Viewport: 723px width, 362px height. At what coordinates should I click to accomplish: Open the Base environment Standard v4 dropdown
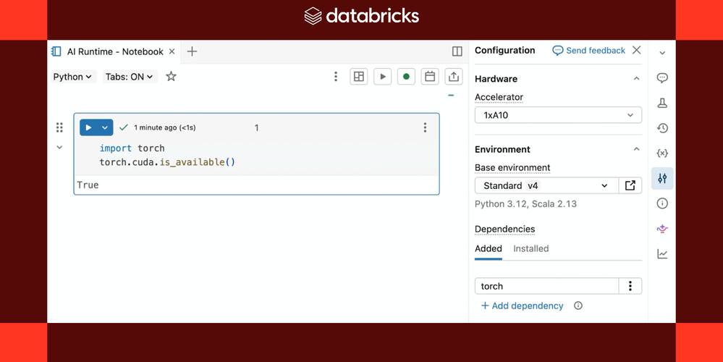pyautogui.click(x=546, y=186)
